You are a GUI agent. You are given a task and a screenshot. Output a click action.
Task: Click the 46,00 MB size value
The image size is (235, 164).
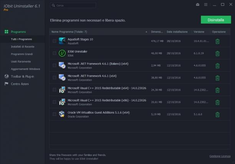156,53
